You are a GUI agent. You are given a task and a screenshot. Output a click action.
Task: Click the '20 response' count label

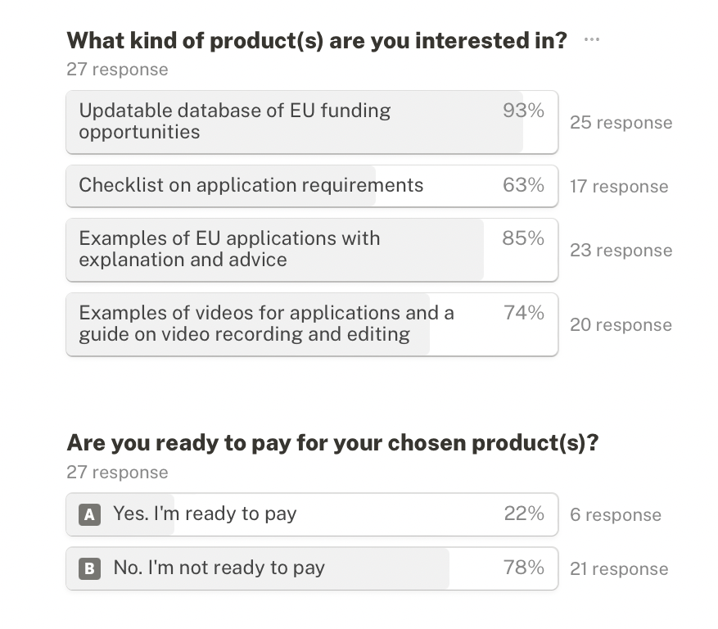tap(621, 325)
